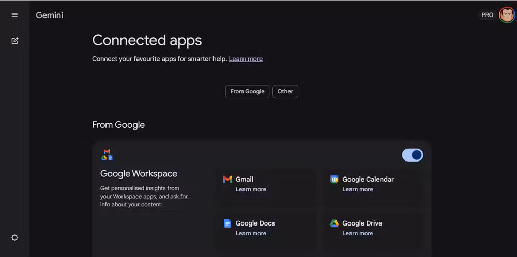Click the From Google section heading
The width and height of the screenshot is (517, 257).
click(118, 125)
